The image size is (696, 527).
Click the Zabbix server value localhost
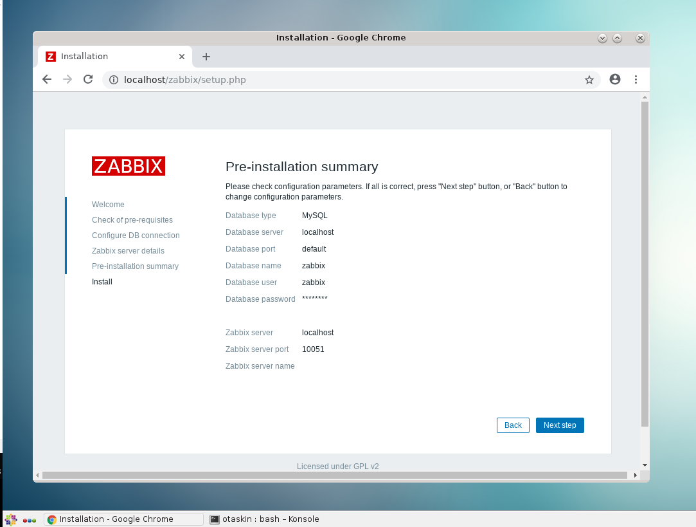click(318, 333)
